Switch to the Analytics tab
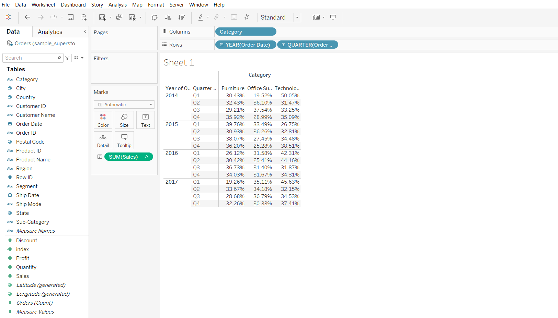This screenshot has height=318, width=558. (50, 32)
